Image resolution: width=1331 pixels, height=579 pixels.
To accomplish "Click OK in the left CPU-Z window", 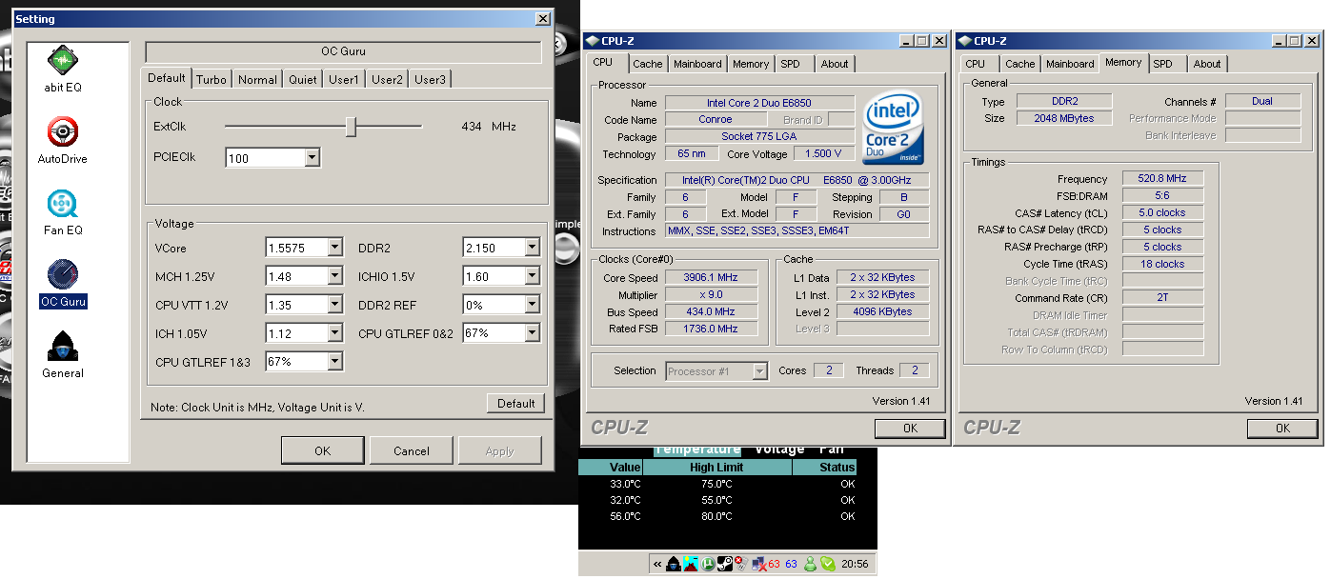I will pos(910,428).
